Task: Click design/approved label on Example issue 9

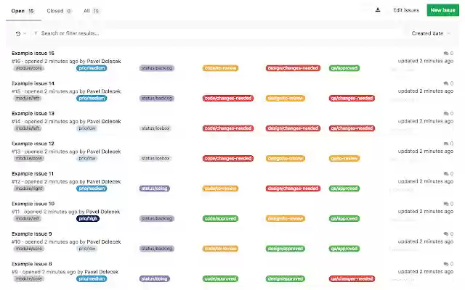Action: click(x=286, y=249)
